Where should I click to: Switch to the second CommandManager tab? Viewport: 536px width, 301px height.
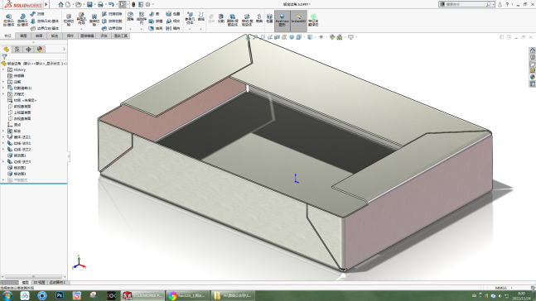(x=23, y=36)
